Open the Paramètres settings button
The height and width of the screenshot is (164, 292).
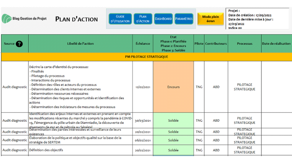click(184, 19)
